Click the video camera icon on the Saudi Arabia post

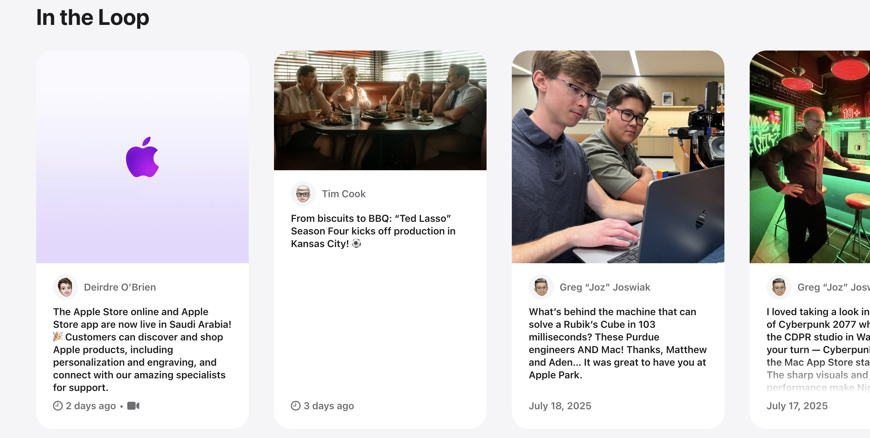click(x=133, y=406)
